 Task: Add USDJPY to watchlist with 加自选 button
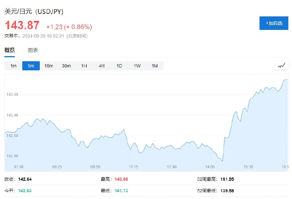pos(274,23)
